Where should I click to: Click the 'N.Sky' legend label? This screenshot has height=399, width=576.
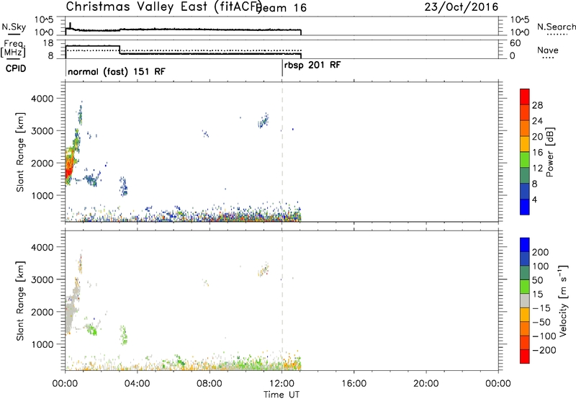(14, 27)
